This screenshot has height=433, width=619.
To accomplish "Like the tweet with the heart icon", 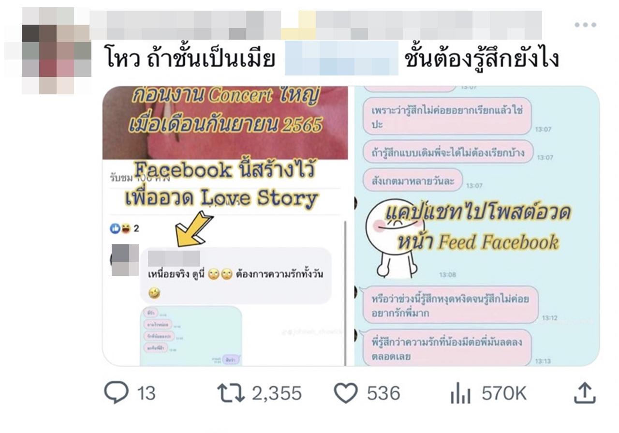I will 346,393.
